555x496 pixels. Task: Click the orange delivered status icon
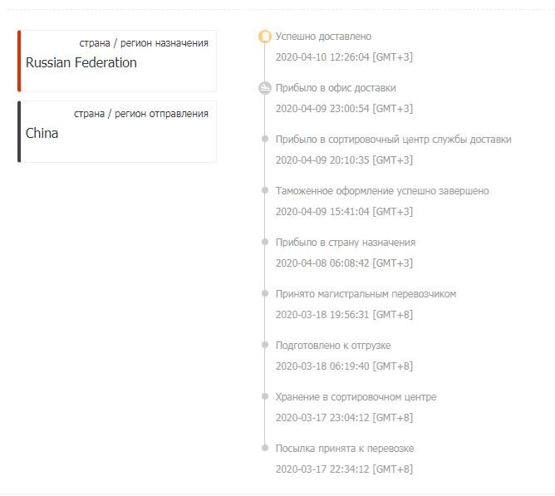265,37
